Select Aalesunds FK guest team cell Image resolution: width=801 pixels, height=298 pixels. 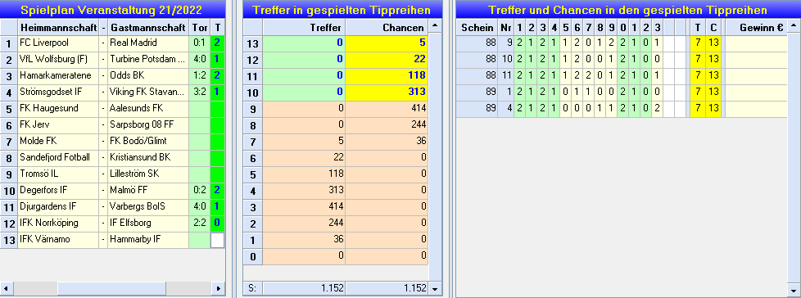pyautogui.click(x=148, y=109)
